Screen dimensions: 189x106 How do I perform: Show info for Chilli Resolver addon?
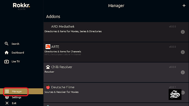tap(183, 72)
